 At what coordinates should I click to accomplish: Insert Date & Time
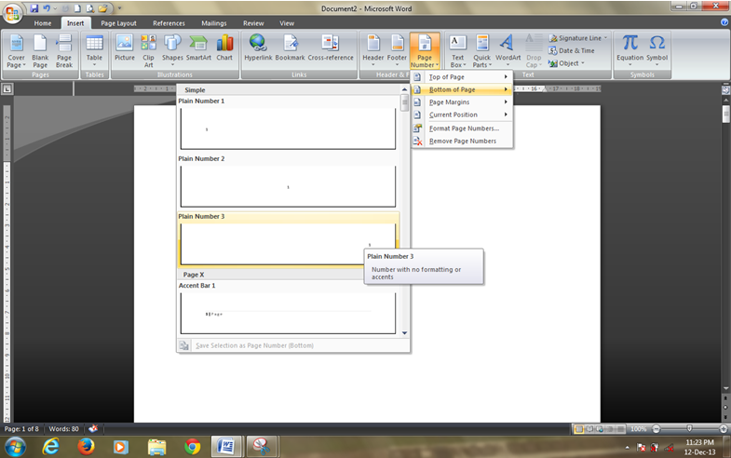click(x=572, y=50)
